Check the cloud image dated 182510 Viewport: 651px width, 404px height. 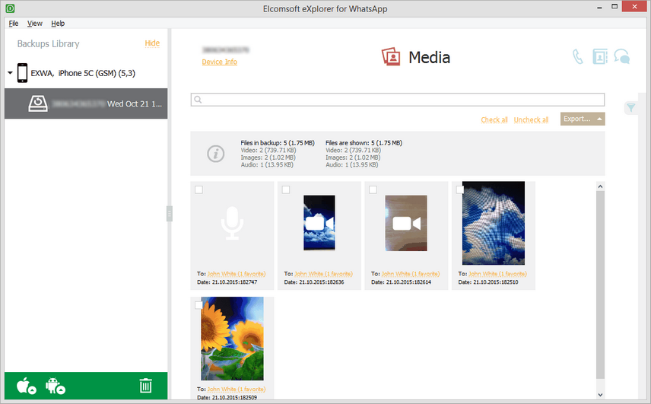click(459, 189)
